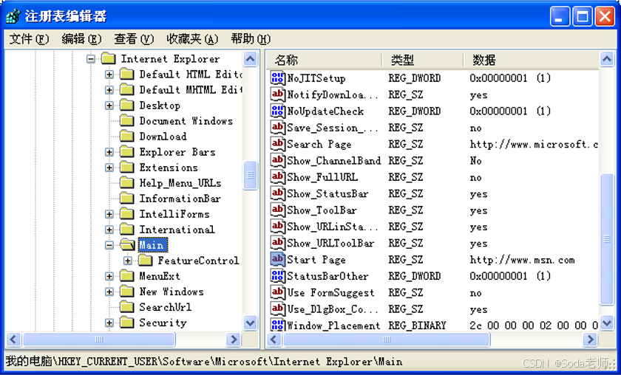The image size is (621, 375).
Task: Click tree pane scroll up arrow
Action: coord(250,59)
